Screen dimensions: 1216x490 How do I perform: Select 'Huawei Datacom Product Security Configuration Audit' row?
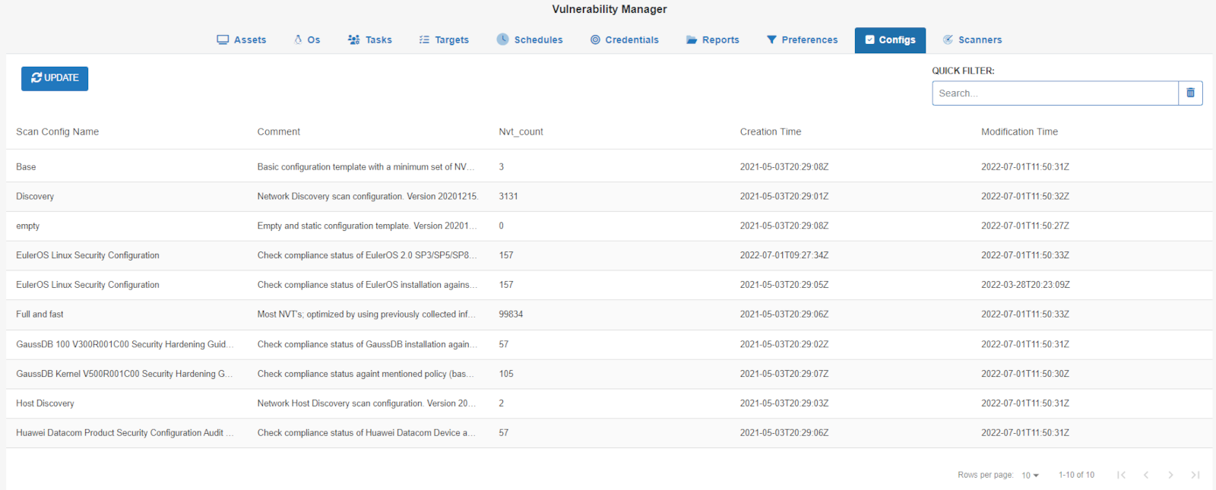coord(609,433)
